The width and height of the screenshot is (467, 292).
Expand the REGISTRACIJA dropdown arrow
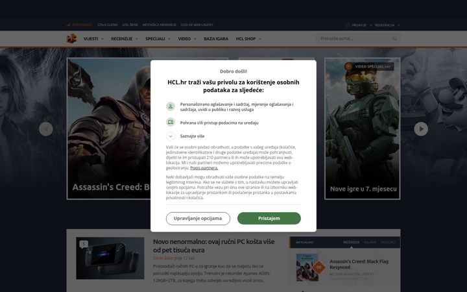tap(398, 25)
